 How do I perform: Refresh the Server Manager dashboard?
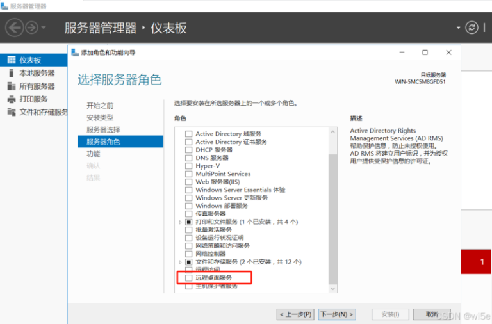pos(471,28)
